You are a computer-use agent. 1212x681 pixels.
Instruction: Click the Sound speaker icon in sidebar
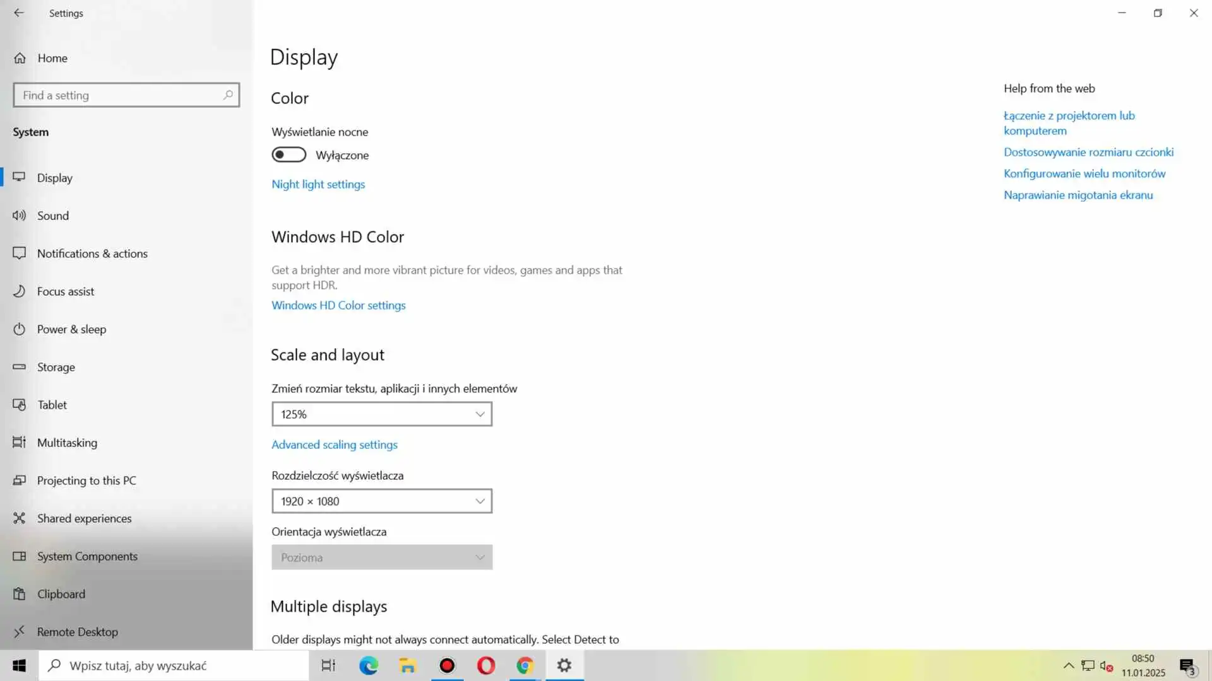(20, 216)
